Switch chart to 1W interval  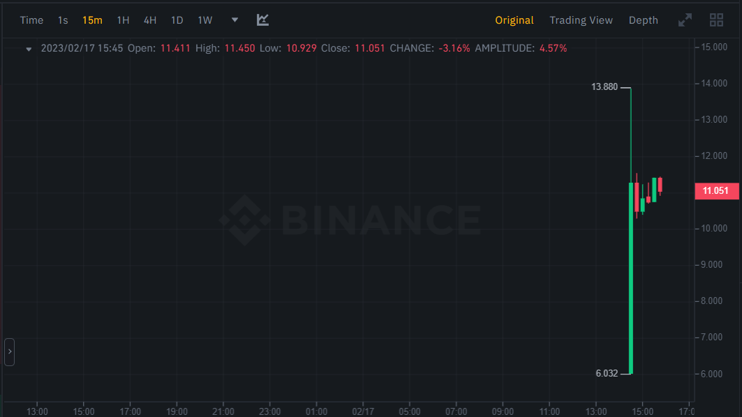pos(205,20)
